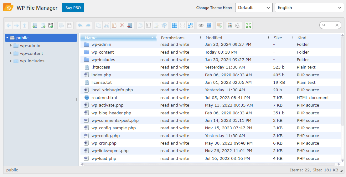
Task: Sort by the Size column header
Action: coord(281,38)
